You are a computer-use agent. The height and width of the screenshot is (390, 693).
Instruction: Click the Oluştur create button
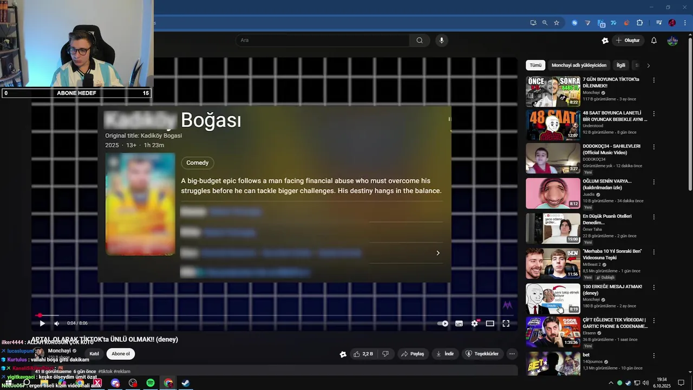(628, 41)
